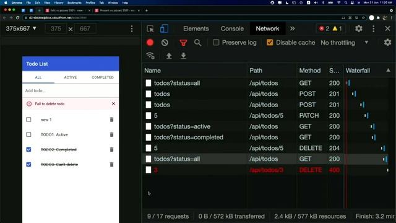This screenshot has height=223, width=396.
Task: Open the Chrome File menu
Action: point(28,2)
